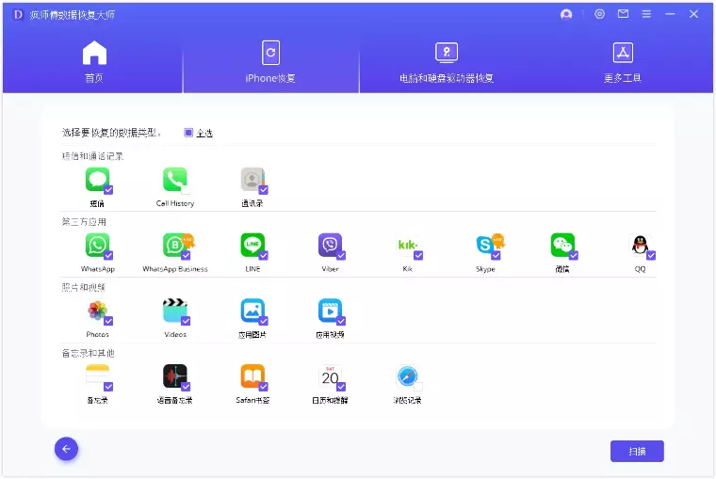
Task: Click the WhatsApp Business label
Action: click(x=175, y=269)
